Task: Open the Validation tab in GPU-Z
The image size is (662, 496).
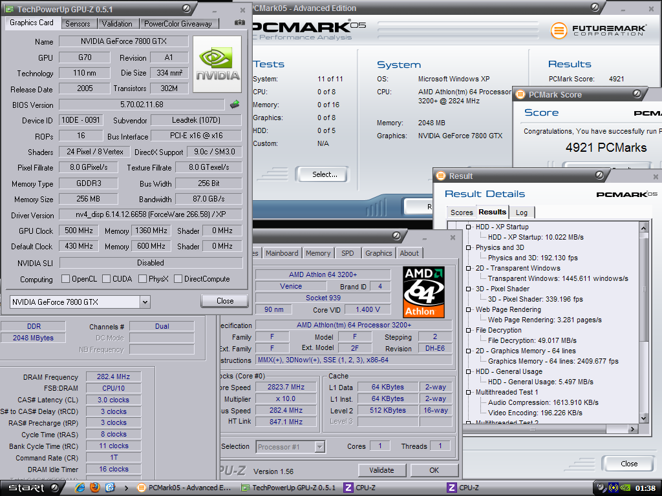Action: coord(117,24)
